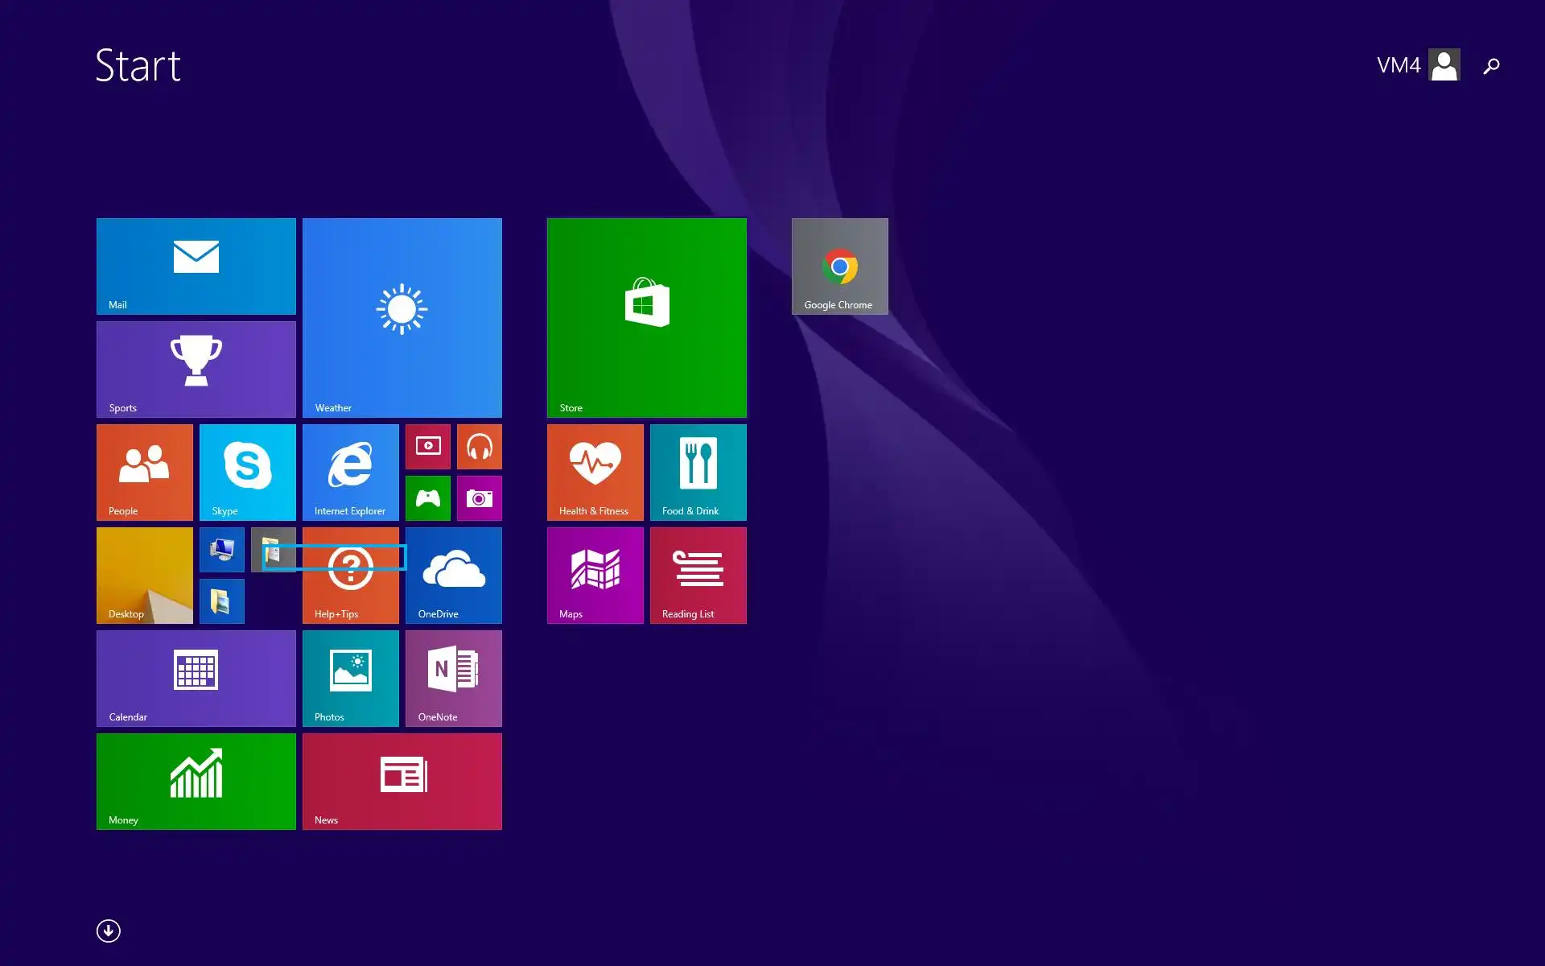1545x966 pixels.
Task: Open the Video small tile
Action: (x=427, y=446)
